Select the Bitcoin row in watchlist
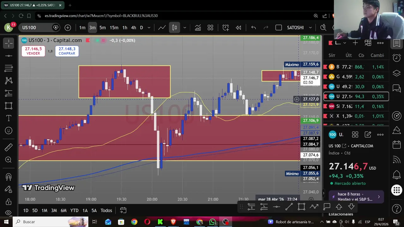404x227 pixels. pyautogui.click(x=356, y=67)
